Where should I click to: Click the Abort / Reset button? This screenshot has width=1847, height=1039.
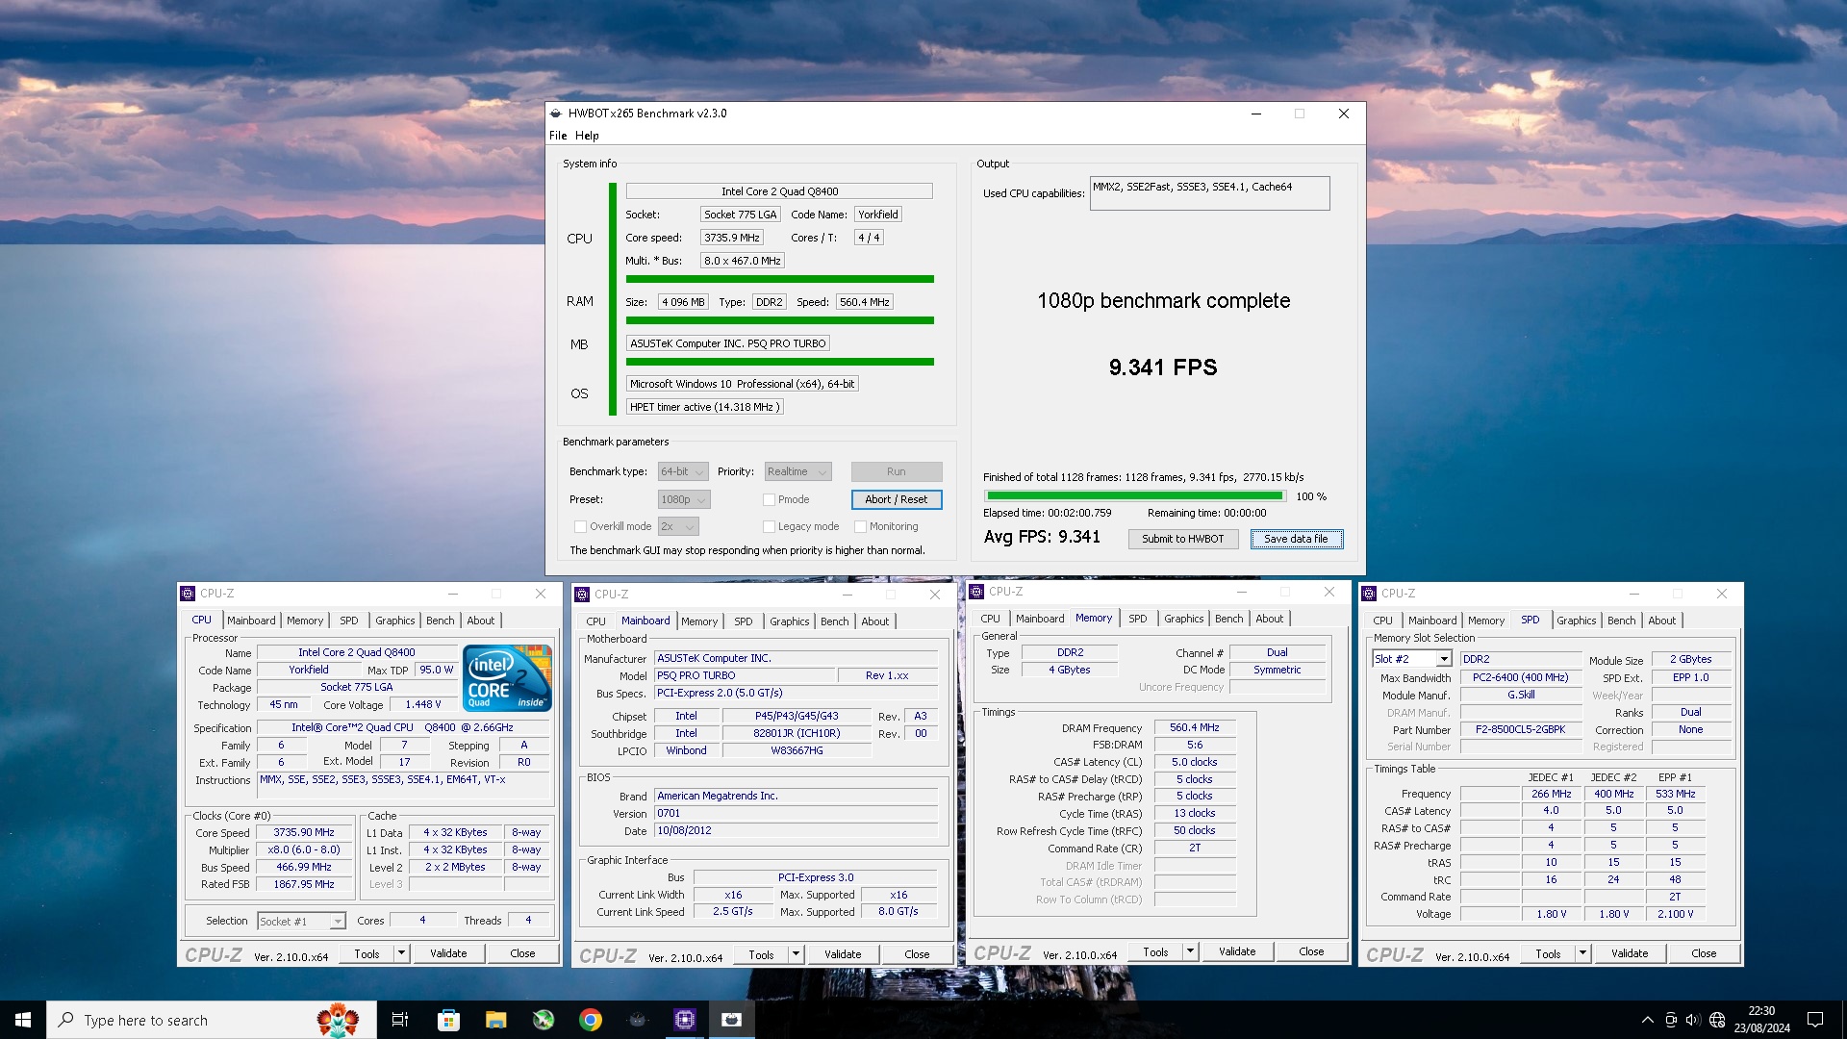896,499
